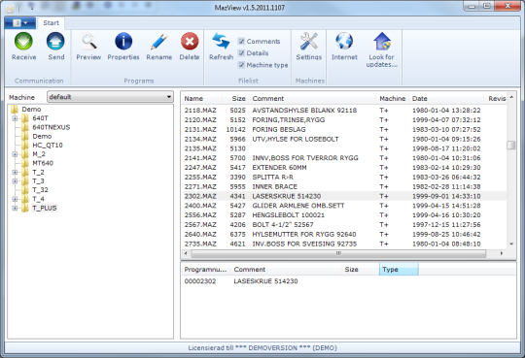Select the Start ribbon tab
525x358 pixels.
pyautogui.click(x=51, y=23)
